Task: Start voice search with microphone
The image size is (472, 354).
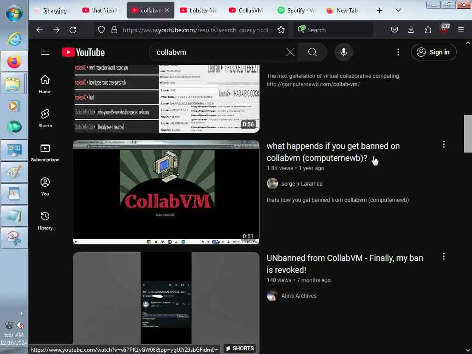Action: [x=343, y=53]
